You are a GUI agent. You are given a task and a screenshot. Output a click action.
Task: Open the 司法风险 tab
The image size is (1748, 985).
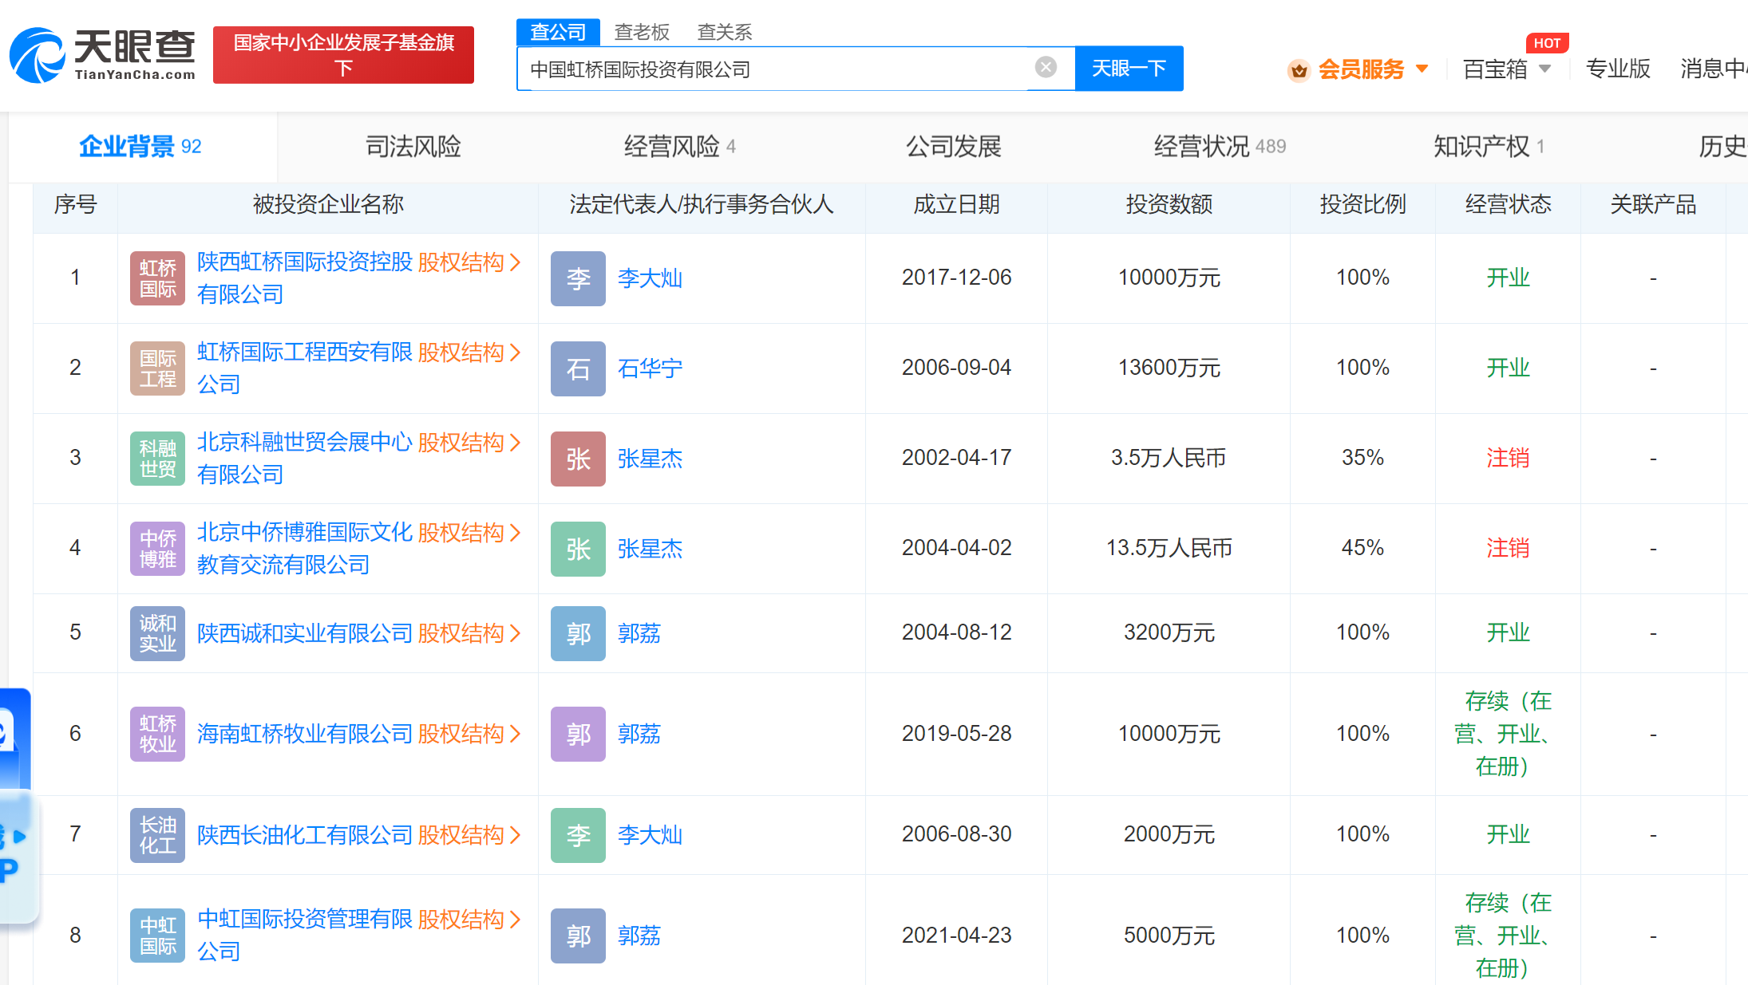413,147
